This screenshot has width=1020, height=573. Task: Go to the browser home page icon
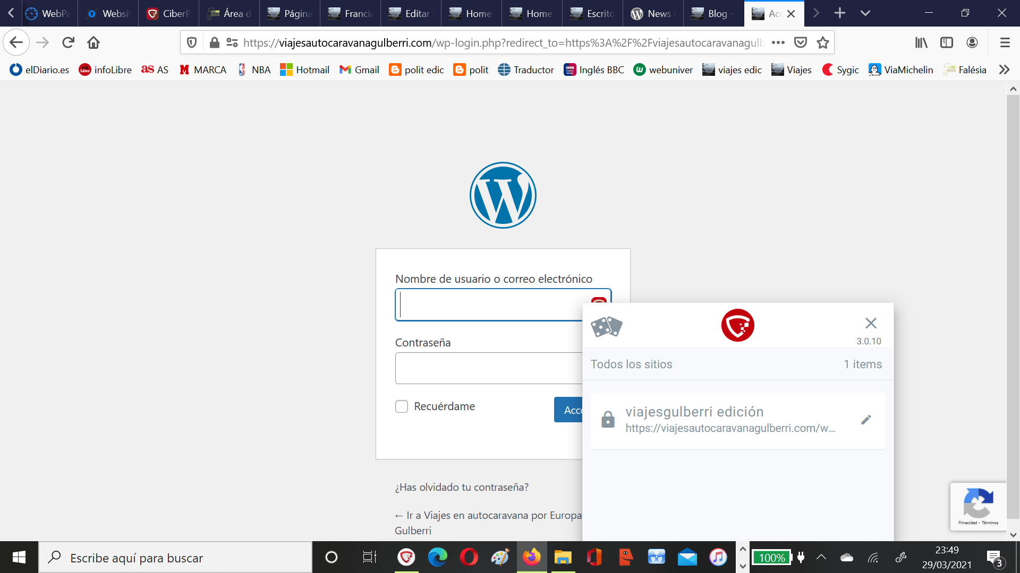pos(93,42)
